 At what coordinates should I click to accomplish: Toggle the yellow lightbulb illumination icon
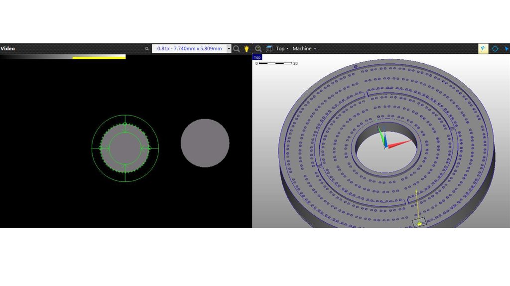click(x=246, y=49)
